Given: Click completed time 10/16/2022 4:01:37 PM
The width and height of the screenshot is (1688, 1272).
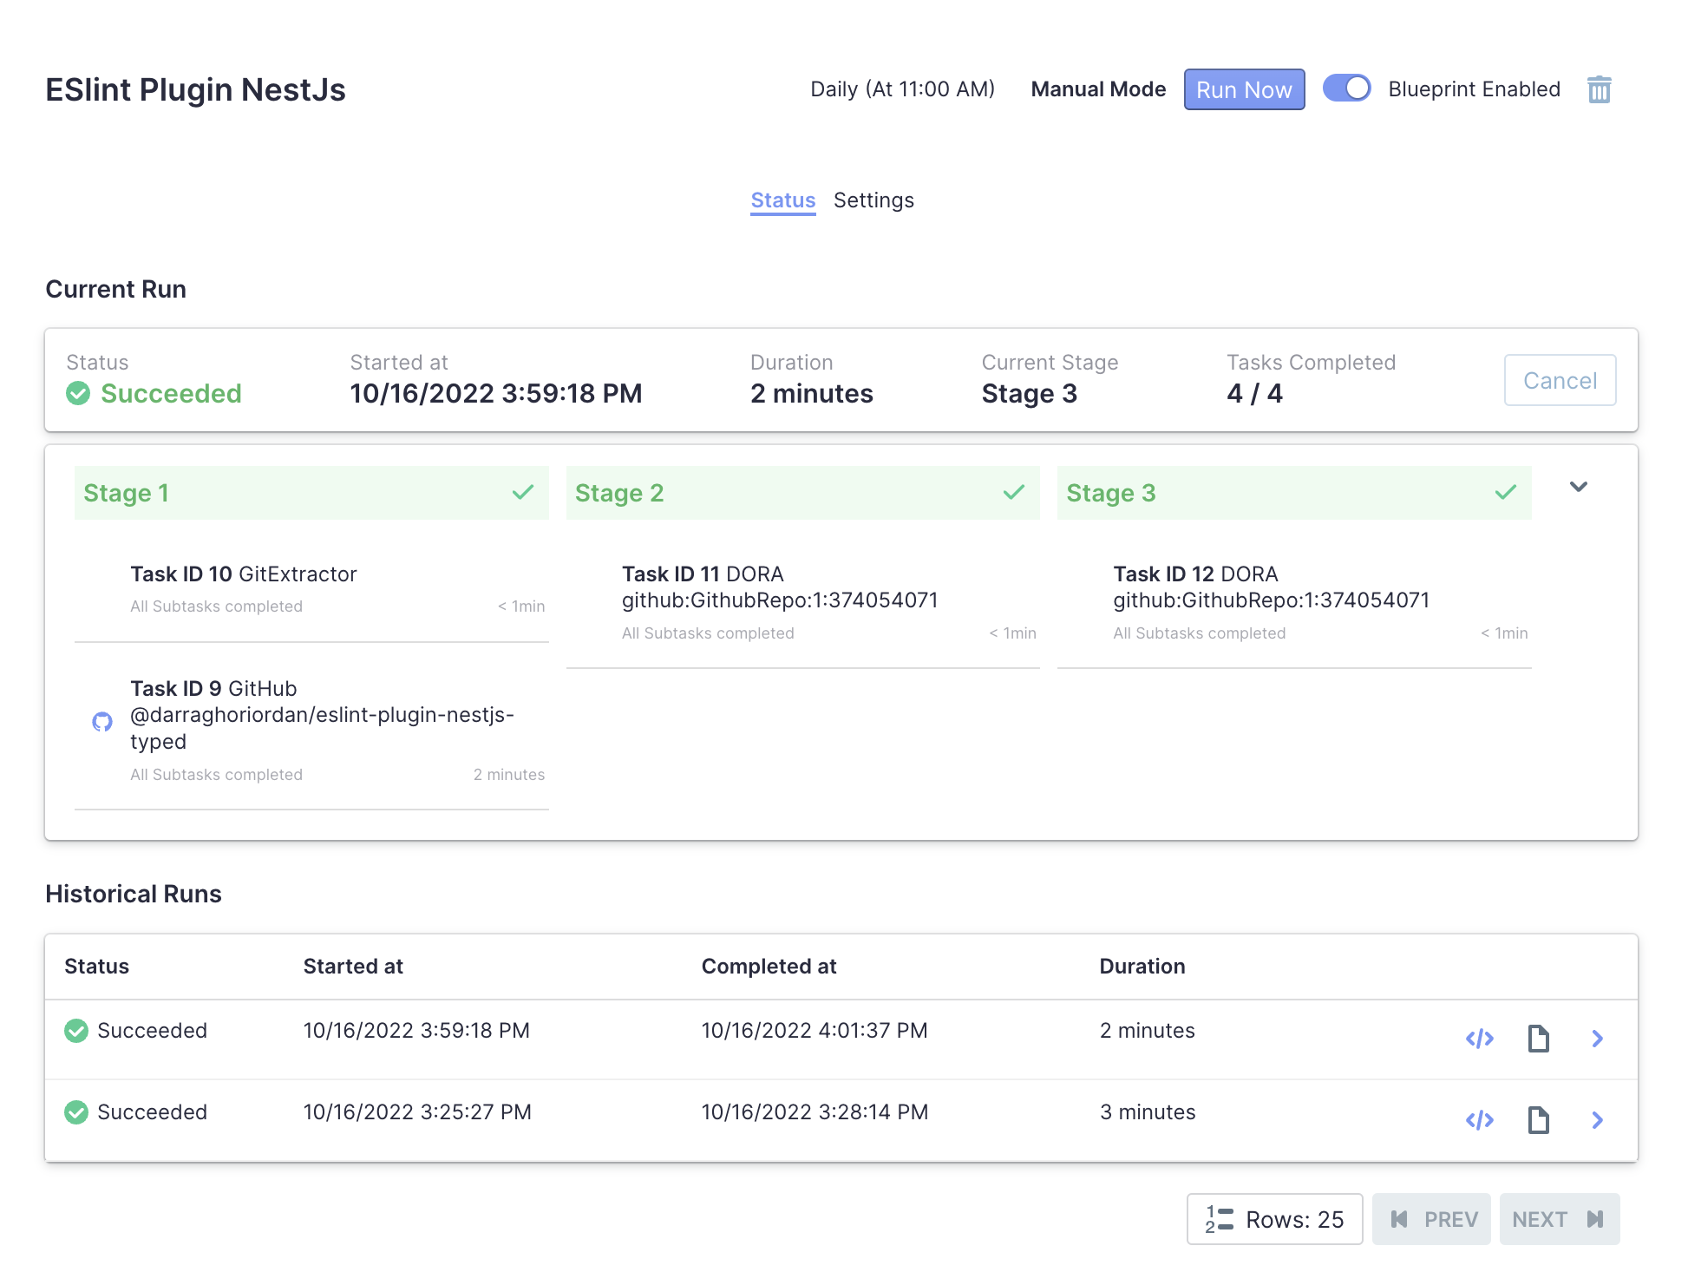Looking at the screenshot, I should point(815,1031).
